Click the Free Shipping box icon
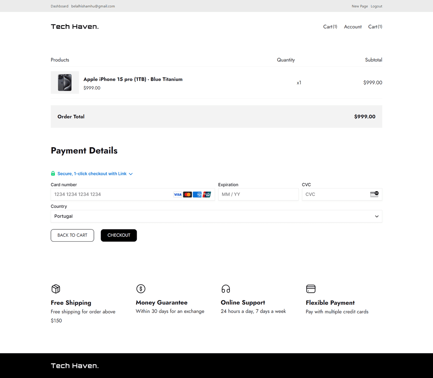The width and height of the screenshot is (433, 378). [56, 289]
